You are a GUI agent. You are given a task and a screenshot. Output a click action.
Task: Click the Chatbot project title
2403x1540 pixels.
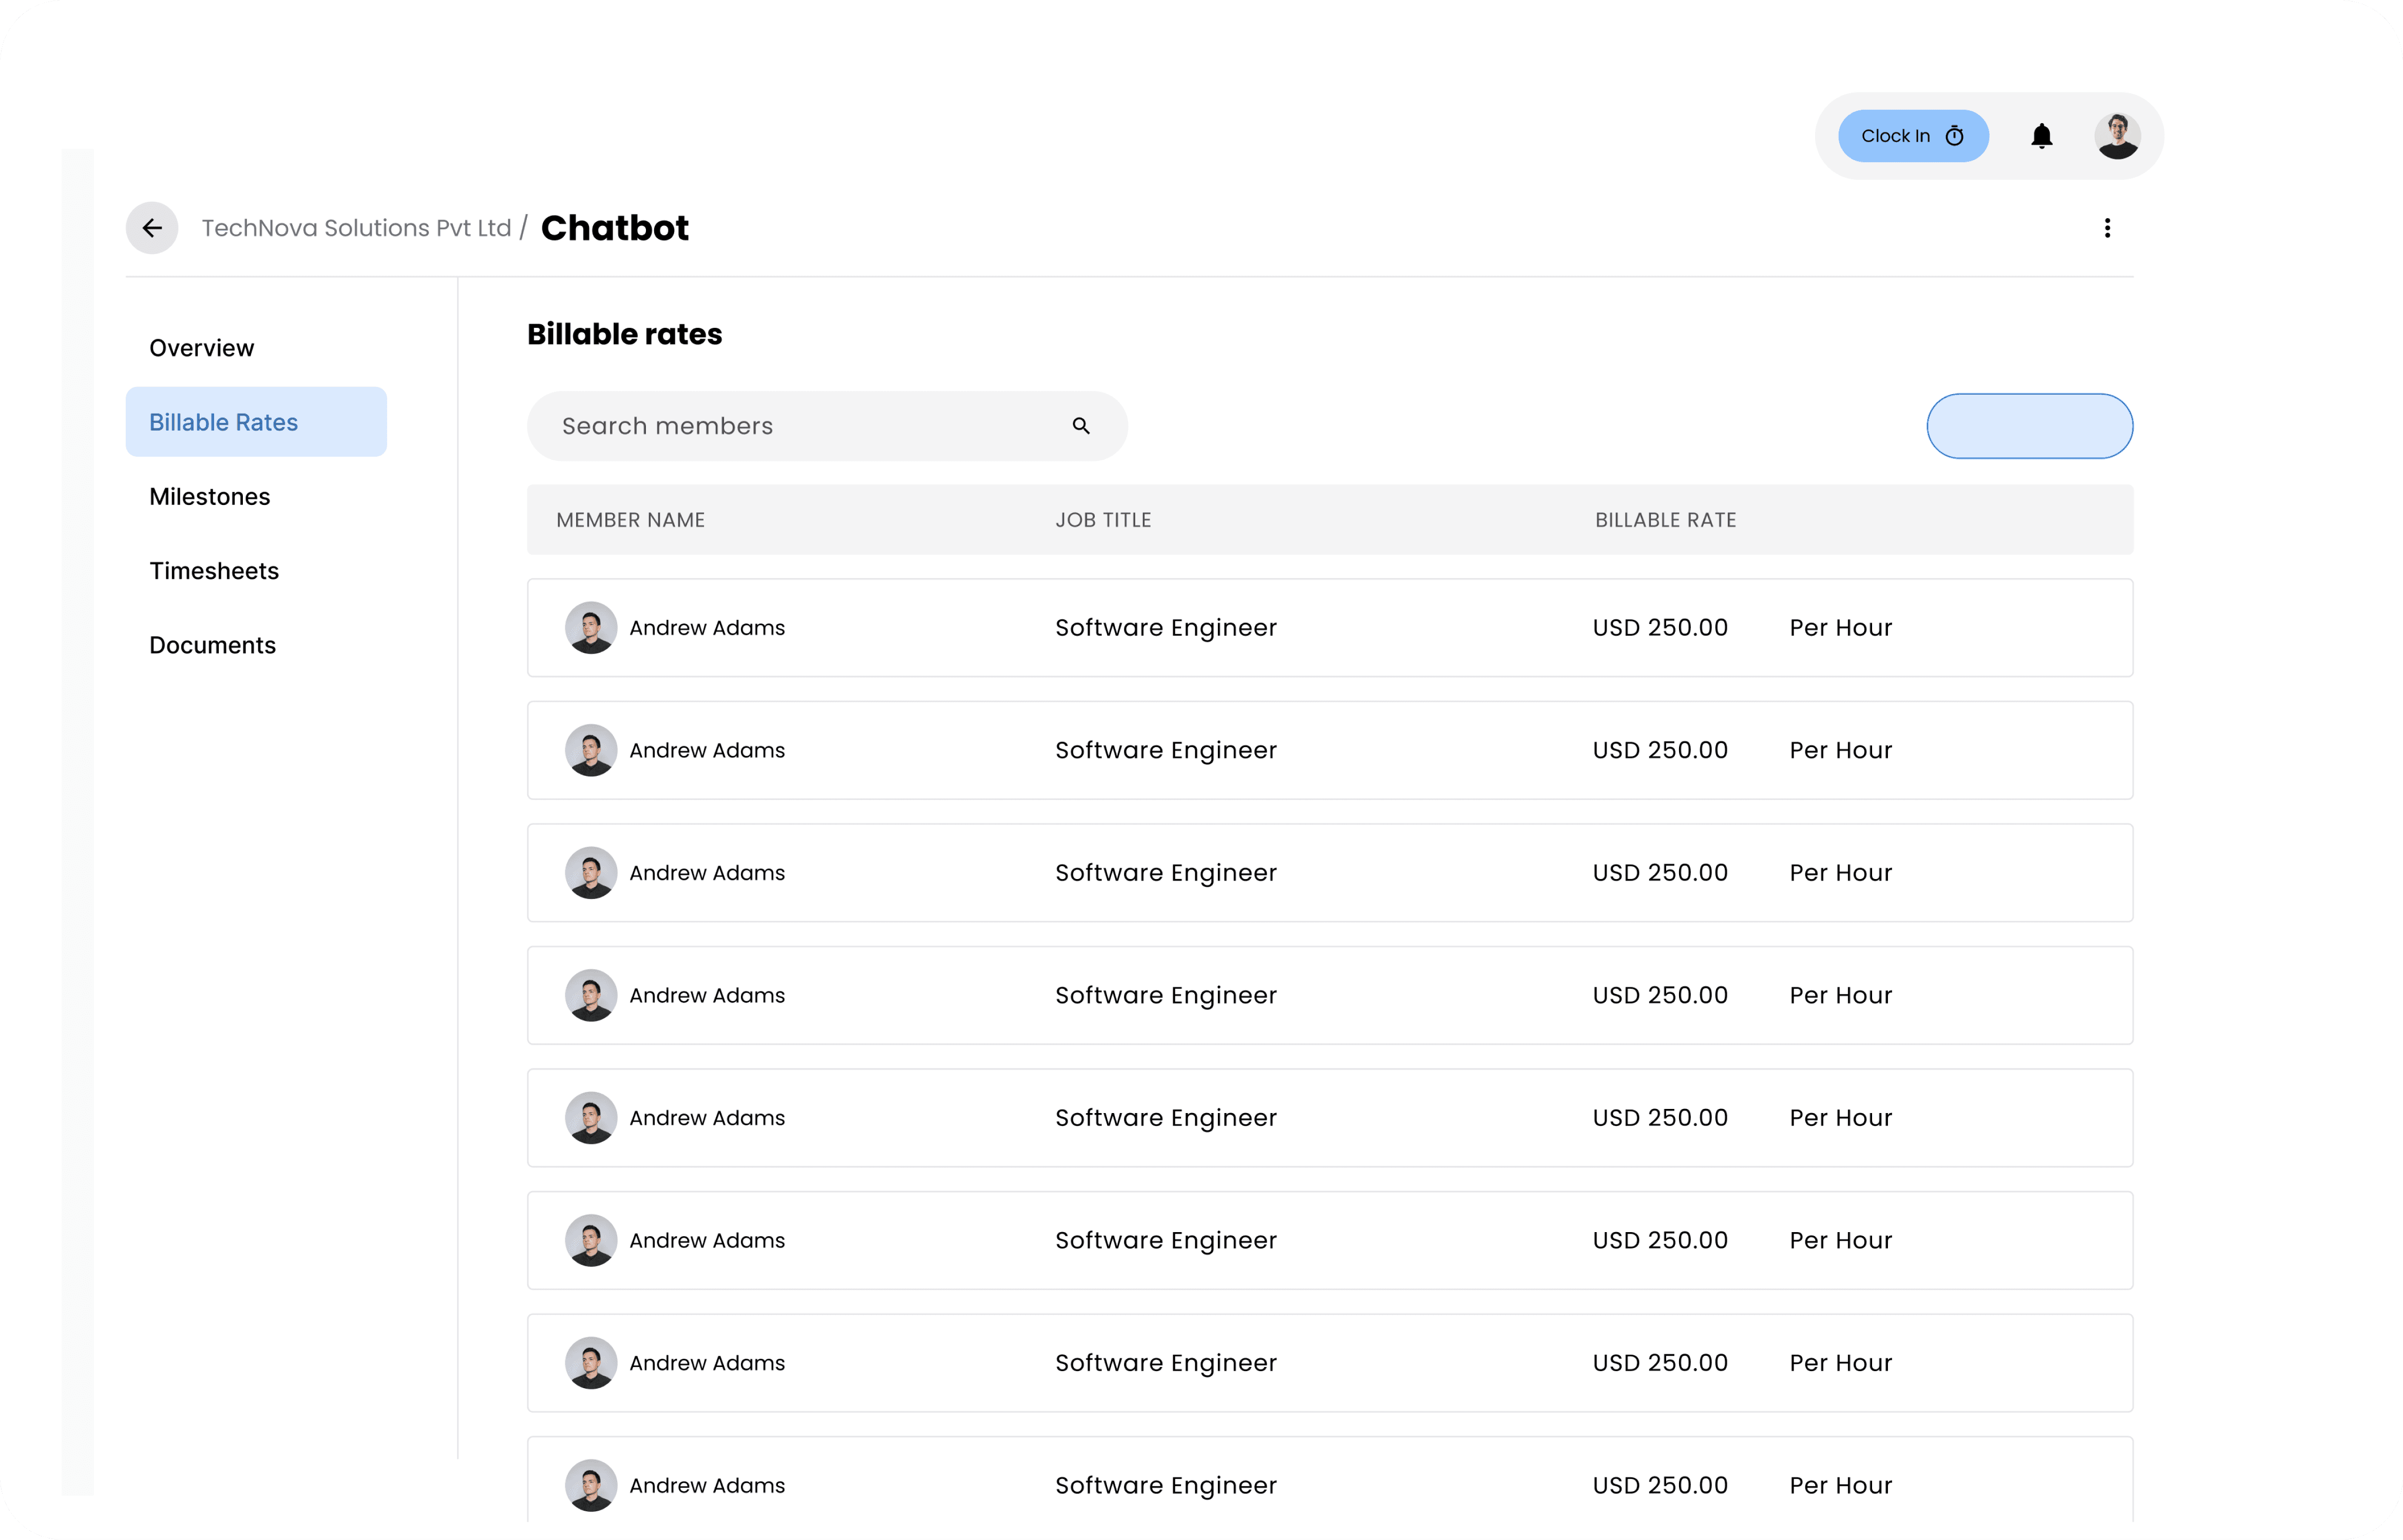(614, 228)
